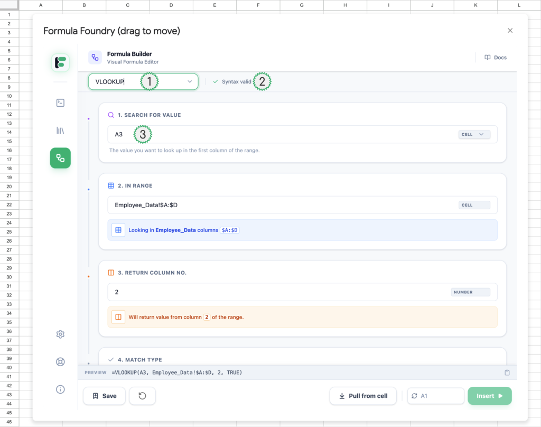Open the terminal icon in sidebar
541x427 pixels.
click(x=60, y=103)
